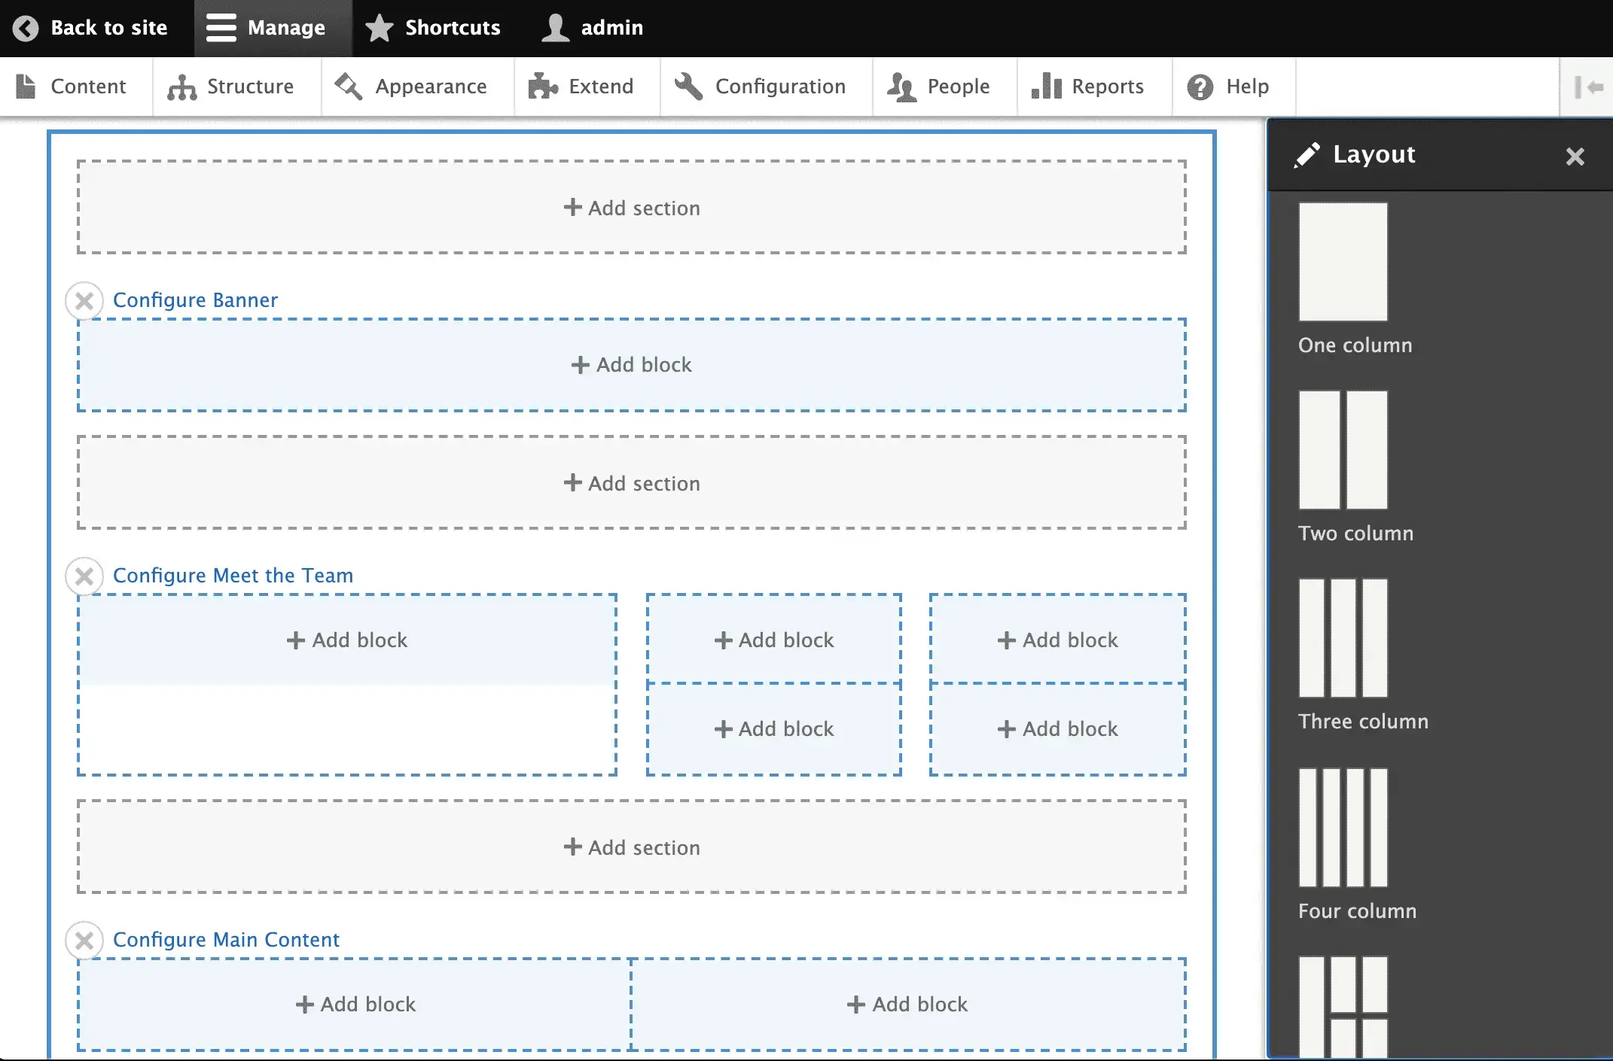Remove the Main Content section
This screenshot has height=1061, width=1613.
click(84, 941)
